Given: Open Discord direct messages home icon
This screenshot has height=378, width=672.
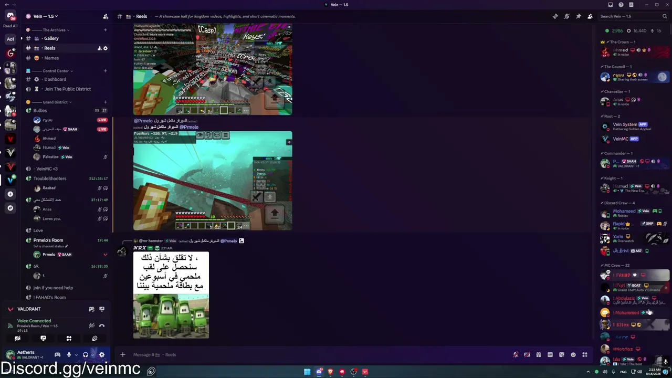Looking at the screenshot, I should point(10,16).
